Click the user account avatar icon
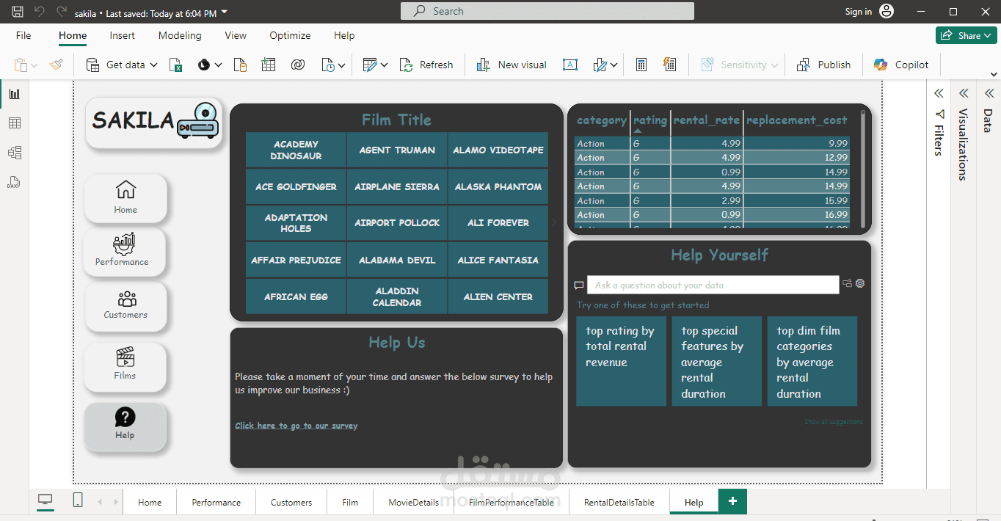The width and height of the screenshot is (1001, 521). pos(887,11)
